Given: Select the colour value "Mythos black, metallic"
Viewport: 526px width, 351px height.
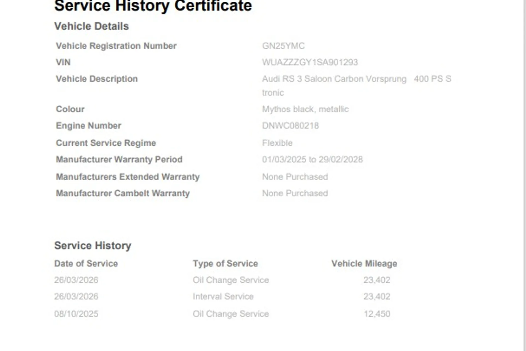Looking at the screenshot, I should click(x=305, y=109).
